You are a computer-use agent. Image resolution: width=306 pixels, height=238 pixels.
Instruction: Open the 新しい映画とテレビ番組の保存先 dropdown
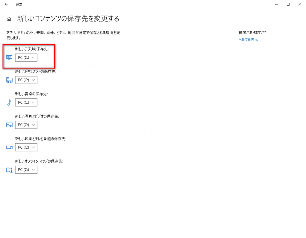[x=26, y=147]
